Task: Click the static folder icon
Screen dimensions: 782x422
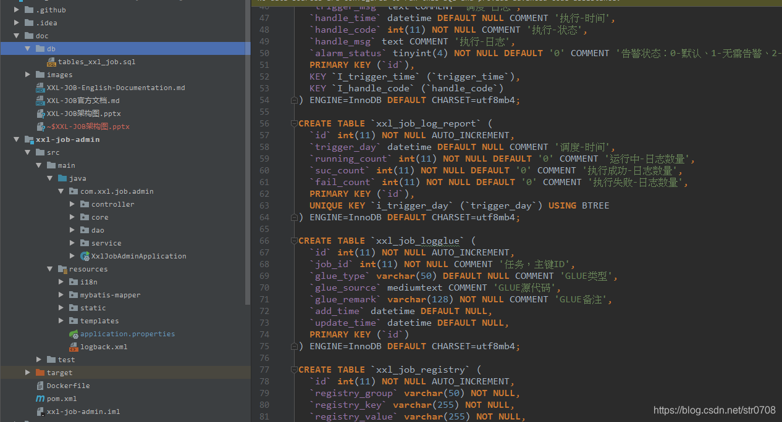Action: [x=74, y=308]
